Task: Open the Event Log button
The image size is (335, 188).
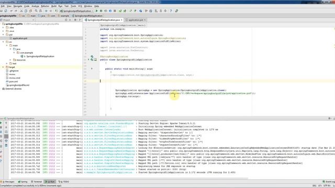Action: [x=329, y=182]
